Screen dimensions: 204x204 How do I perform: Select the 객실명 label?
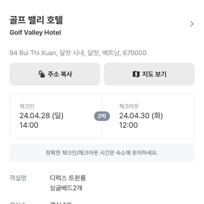point(18,178)
